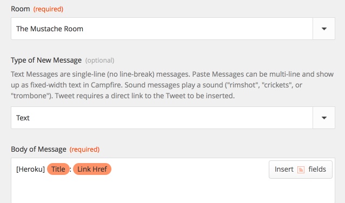Select the Title field pill
The height and width of the screenshot is (203, 345).
58,169
